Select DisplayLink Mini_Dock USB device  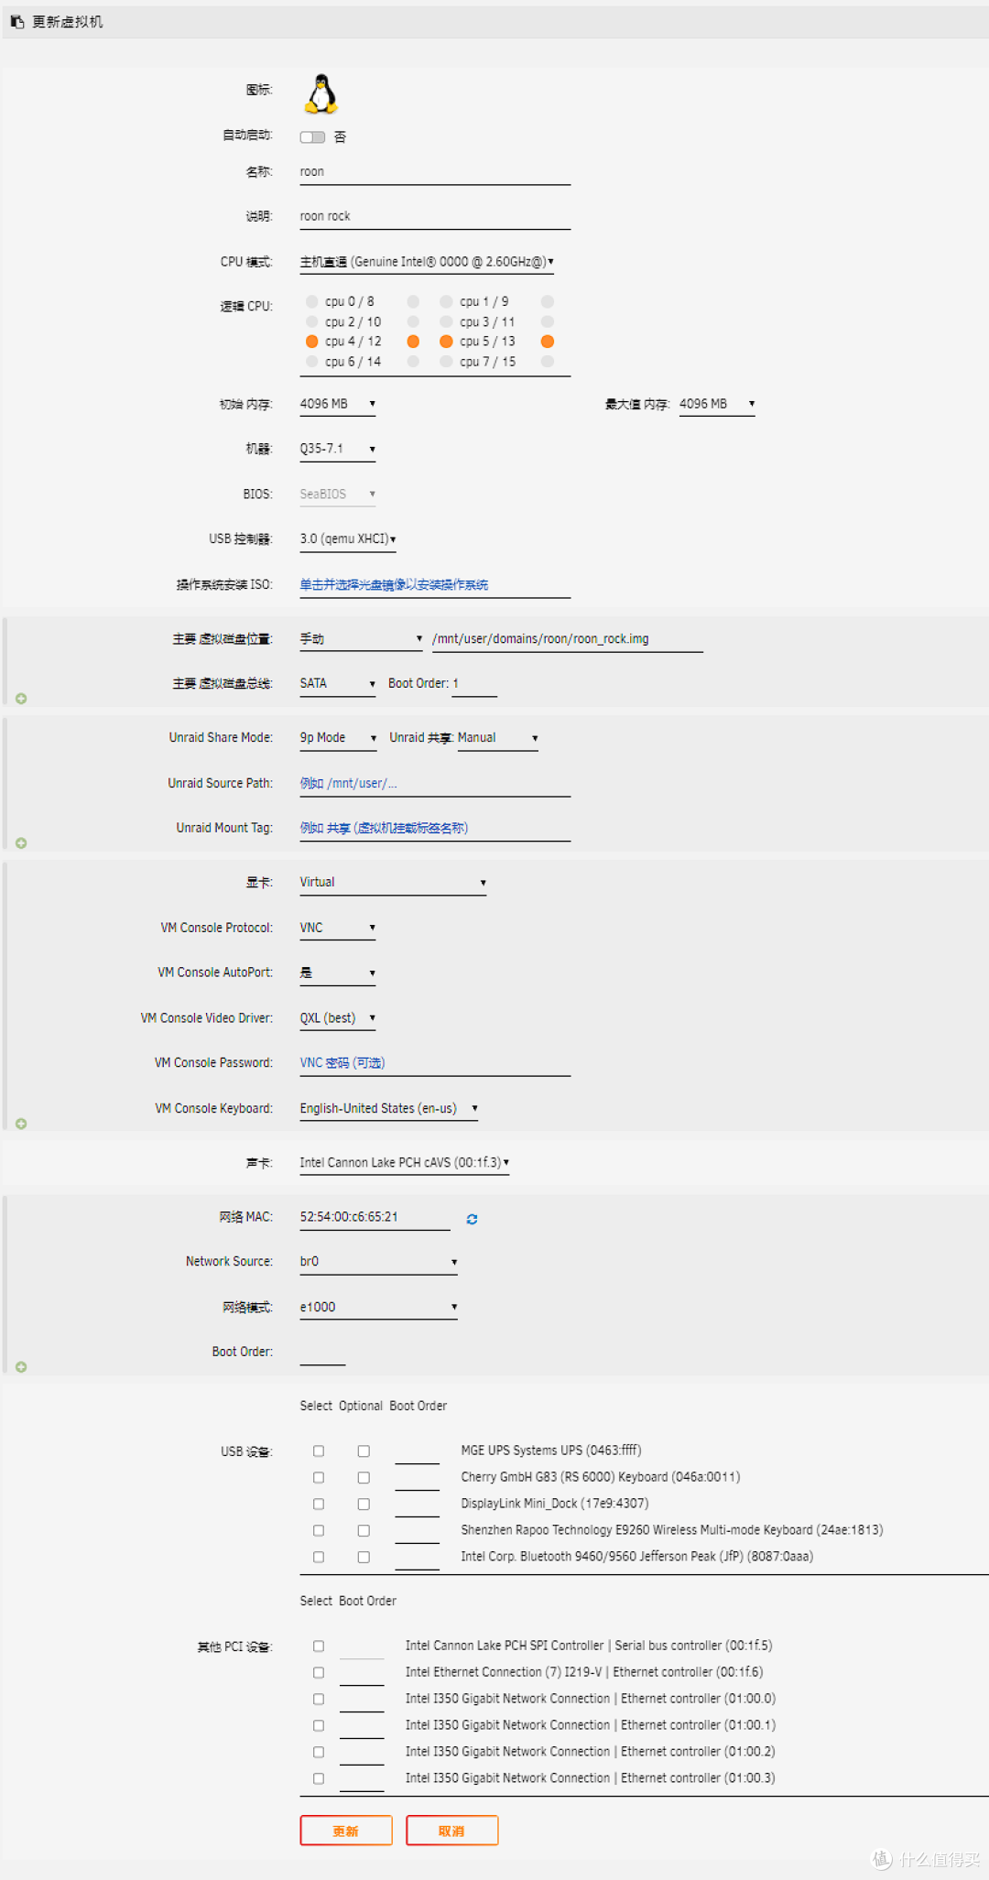[319, 1505]
